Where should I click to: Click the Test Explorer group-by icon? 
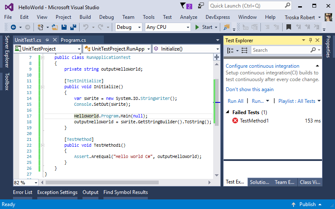(231, 50)
